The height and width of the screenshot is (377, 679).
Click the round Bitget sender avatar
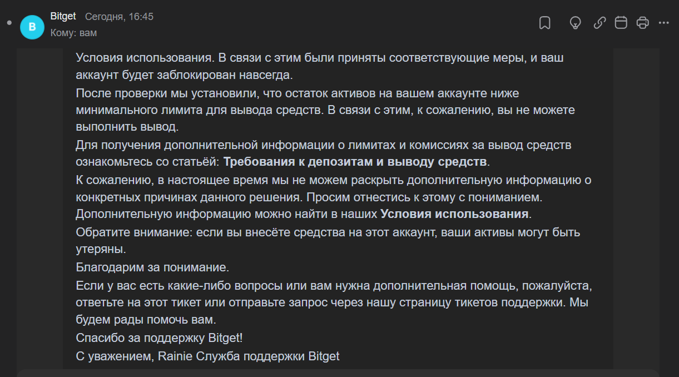click(x=32, y=27)
